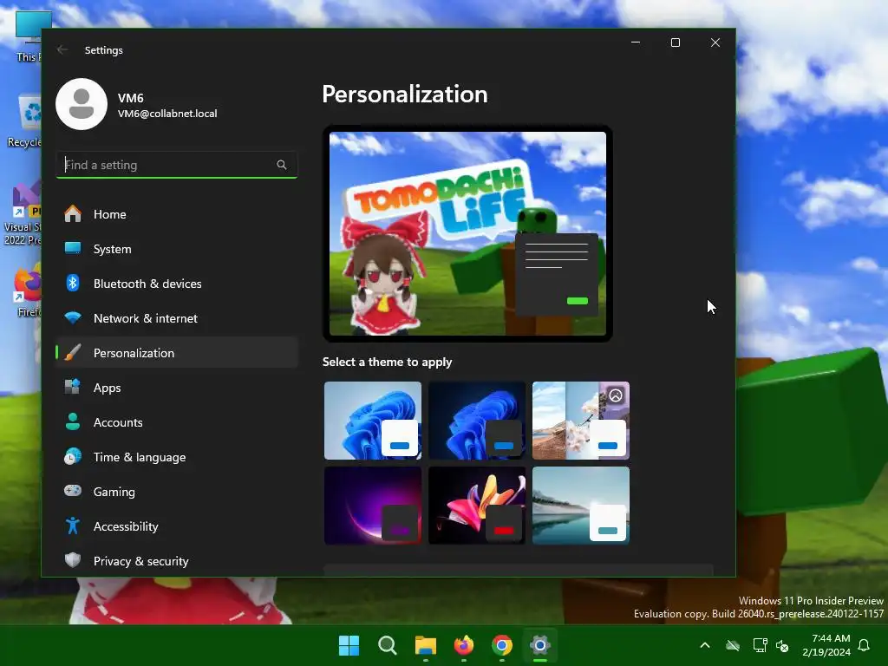The height and width of the screenshot is (666, 888).
Task: Click the System monitor icon
Action: 73,248
